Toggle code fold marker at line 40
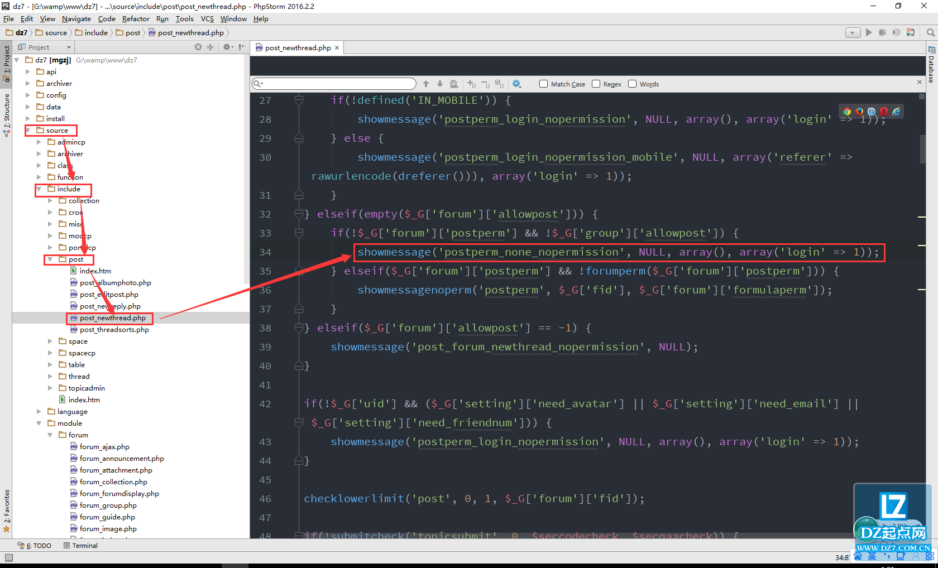This screenshot has width=938, height=568. (x=299, y=366)
